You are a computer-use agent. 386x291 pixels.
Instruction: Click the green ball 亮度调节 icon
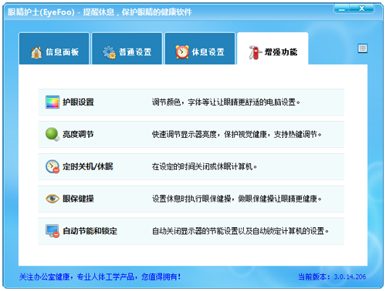tap(52, 134)
